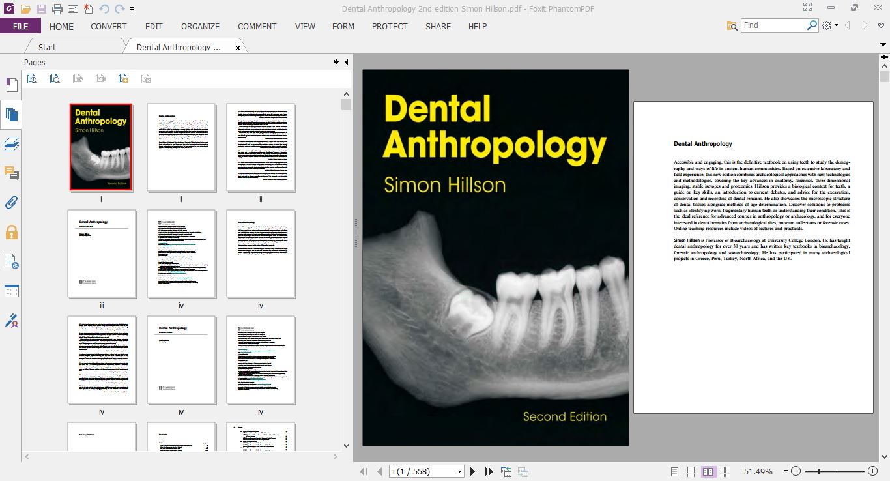Reduce page thumbnails with magnifier minus icon
Viewport: 890px width, 481px height.
[x=55, y=79]
